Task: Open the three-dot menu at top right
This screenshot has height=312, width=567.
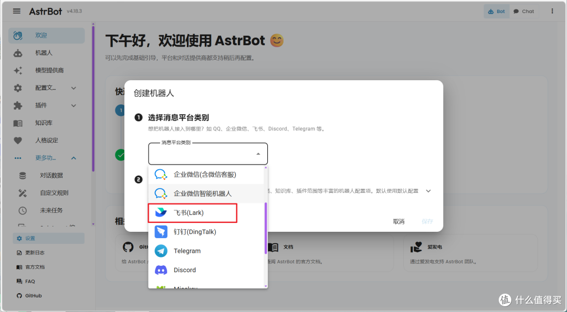Action: (552, 11)
